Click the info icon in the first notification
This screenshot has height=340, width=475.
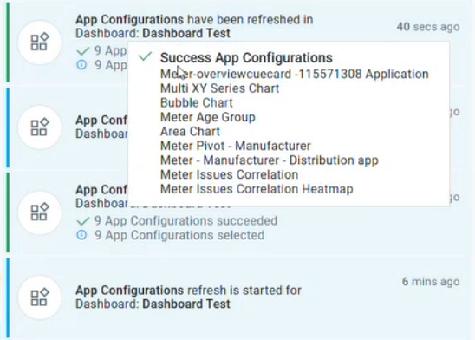point(81,64)
